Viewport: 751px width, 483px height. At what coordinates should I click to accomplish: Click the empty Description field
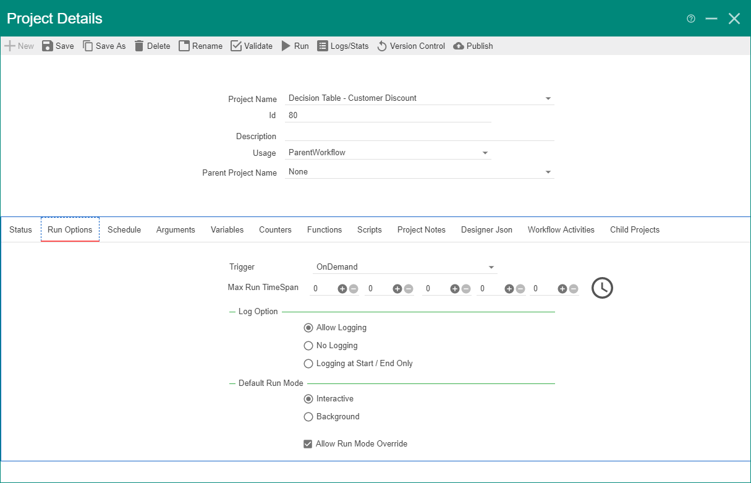tap(420, 135)
